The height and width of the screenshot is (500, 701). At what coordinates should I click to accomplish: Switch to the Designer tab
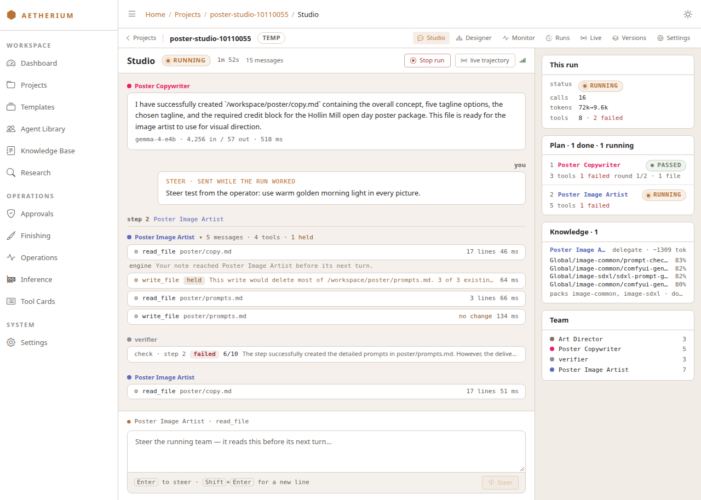(474, 38)
